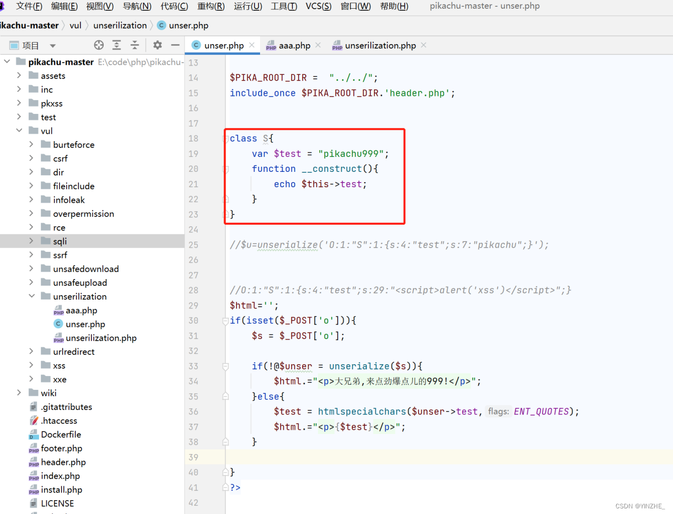Image resolution: width=673 pixels, height=514 pixels.
Task: Expand the assets folder chevron
Action: pyautogui.click(x=19, y=75)
